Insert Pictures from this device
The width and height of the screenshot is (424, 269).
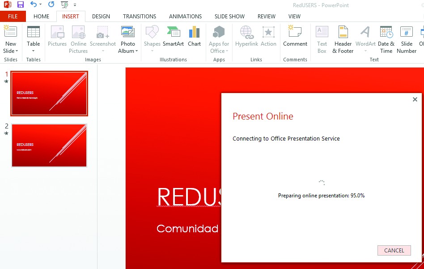tap(57, 36)
